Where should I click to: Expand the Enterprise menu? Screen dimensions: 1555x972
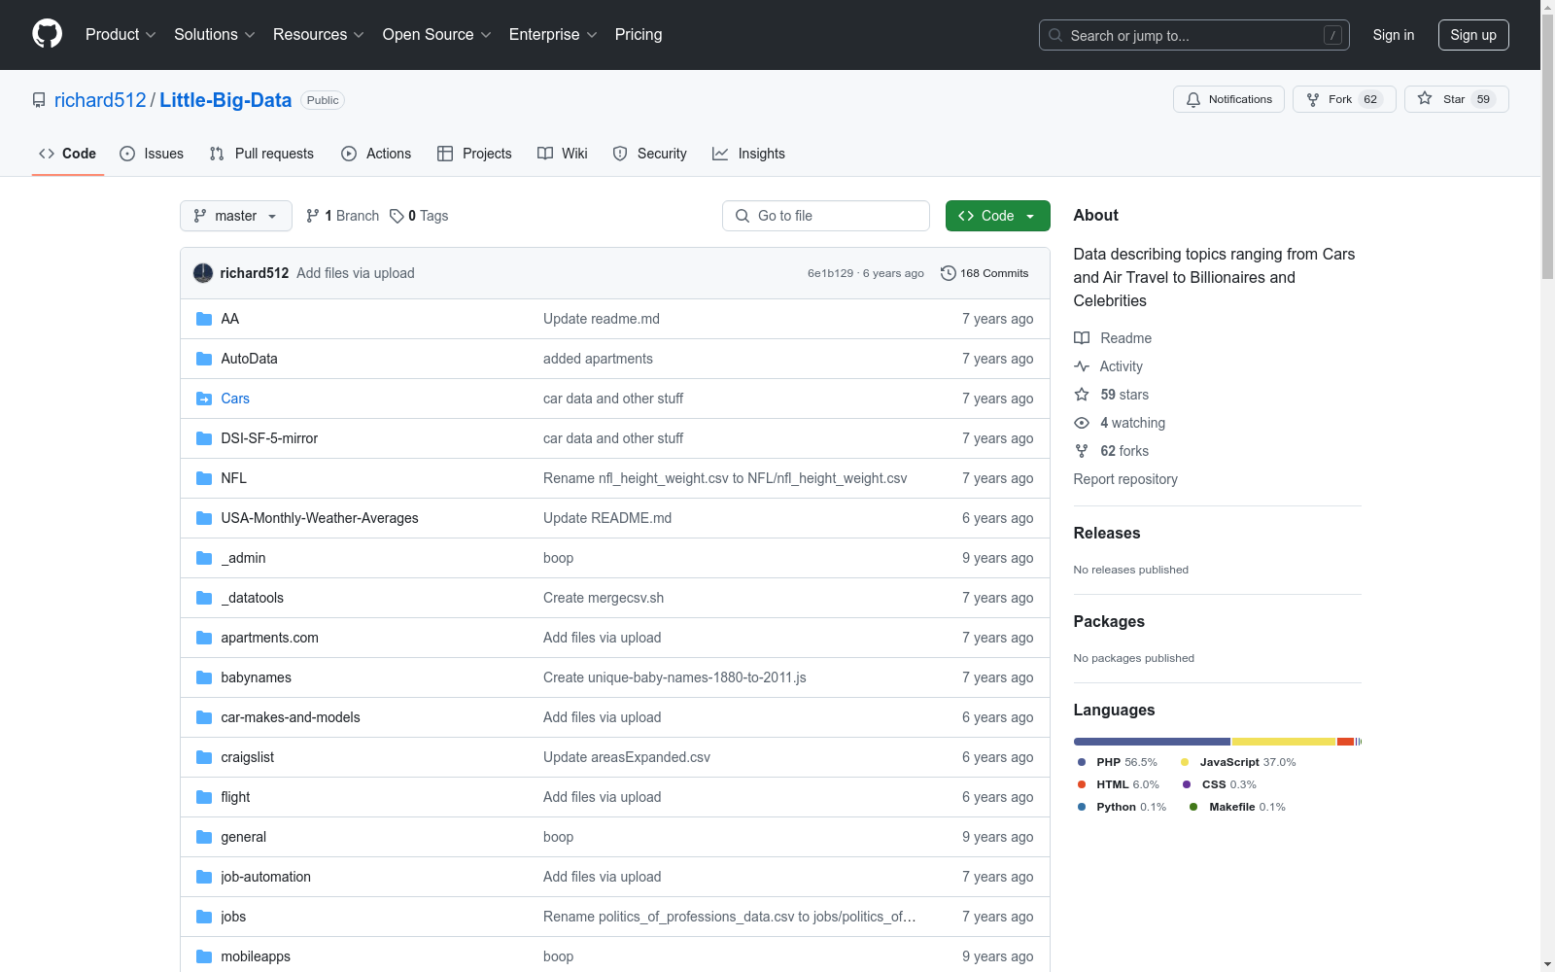[x=553, y=34]
